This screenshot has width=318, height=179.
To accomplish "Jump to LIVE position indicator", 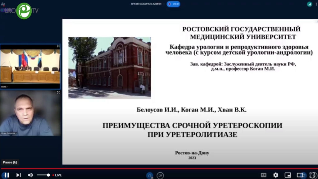I will 57,175.
